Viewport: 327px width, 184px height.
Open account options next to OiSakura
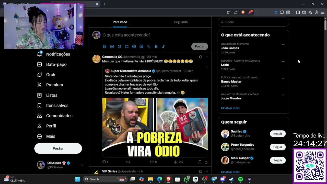pos(83,165)
